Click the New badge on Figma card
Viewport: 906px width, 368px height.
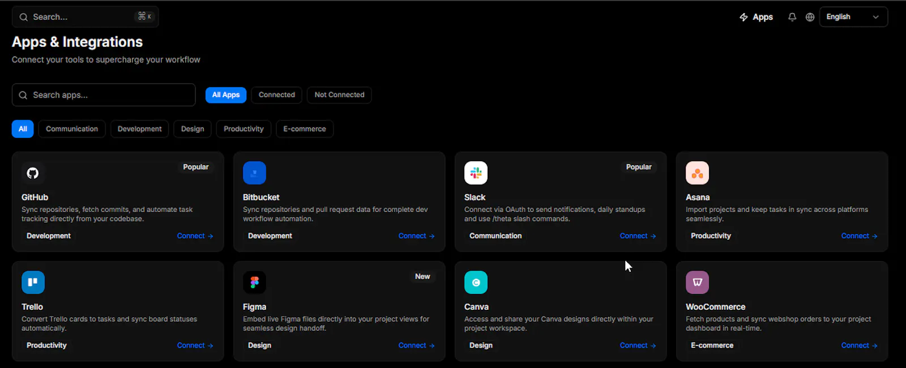(x=422, y=276)
